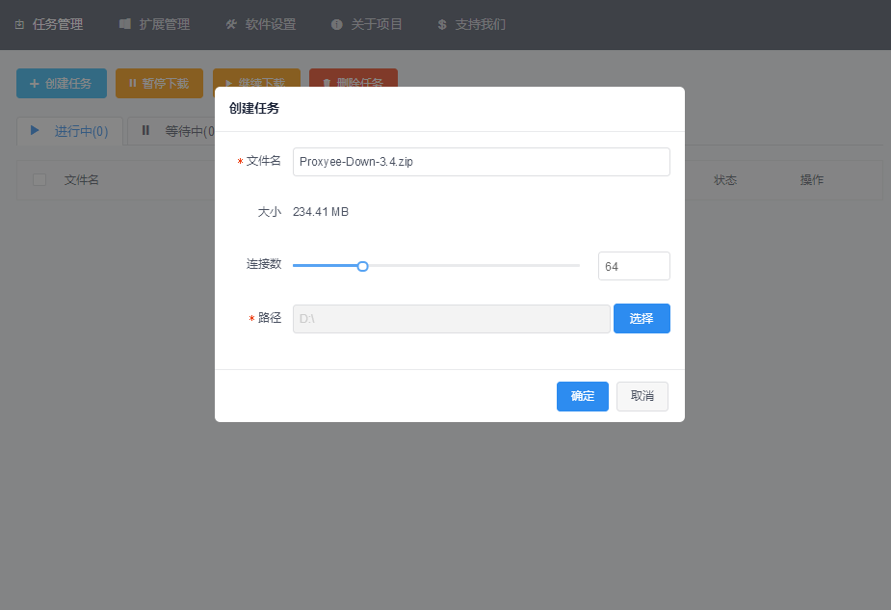This screenshot has width=891, height=610.
Task: Click the info icon beside 关于项目
Action: pyautogui.click(x=336, y=25)
